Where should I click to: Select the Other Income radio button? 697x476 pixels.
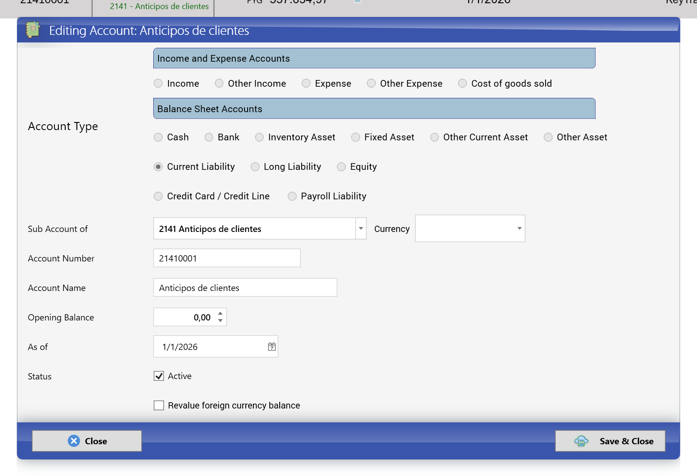[x=219, y=83]
